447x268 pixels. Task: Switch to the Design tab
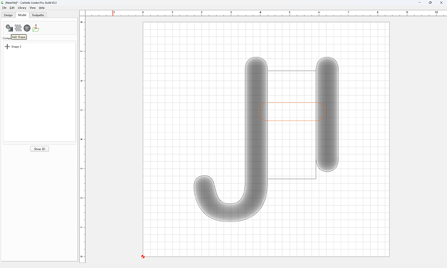(x=8, y=15)
